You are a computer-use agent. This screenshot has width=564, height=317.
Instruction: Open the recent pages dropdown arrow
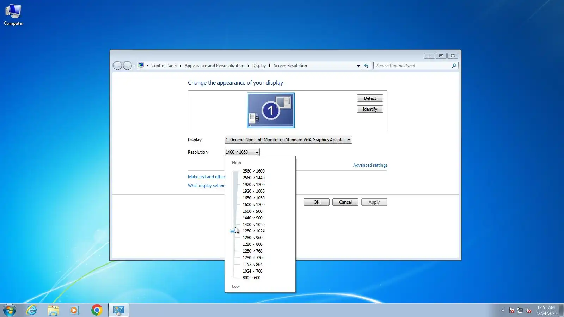(x=134, y=66)
